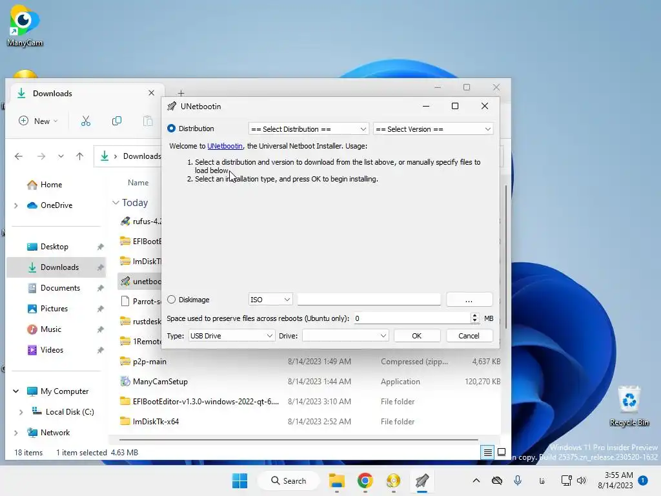Expand the Network tree node
The height and width of the screenshot is (496, 661).
16,433
